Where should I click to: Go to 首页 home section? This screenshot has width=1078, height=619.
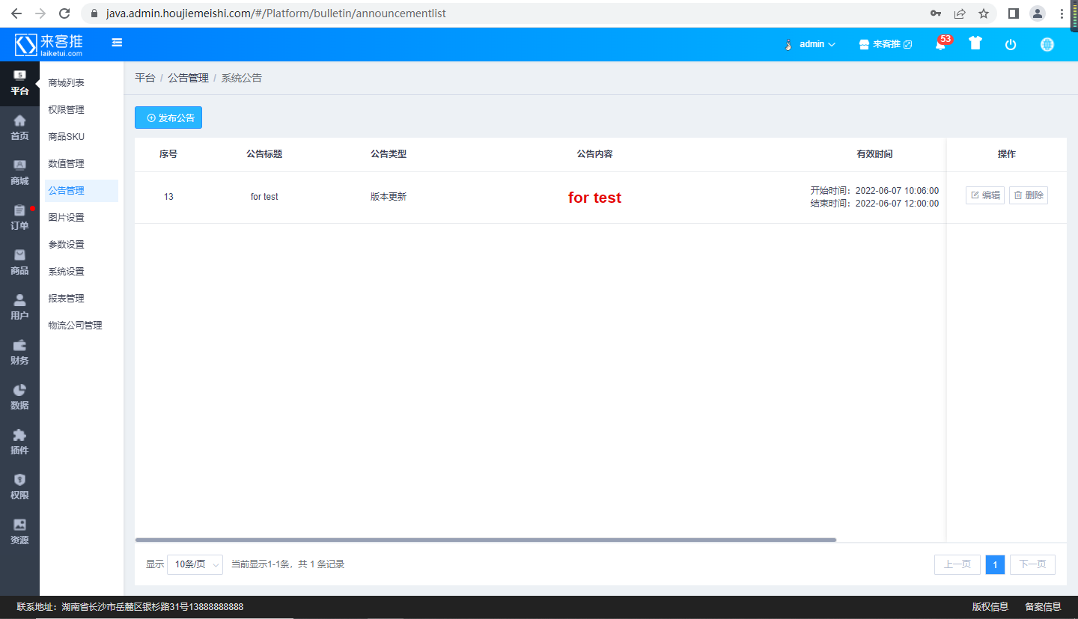pos(19,128)
